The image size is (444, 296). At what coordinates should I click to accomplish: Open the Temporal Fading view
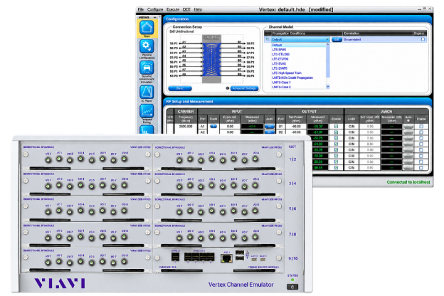coord(147,111)
